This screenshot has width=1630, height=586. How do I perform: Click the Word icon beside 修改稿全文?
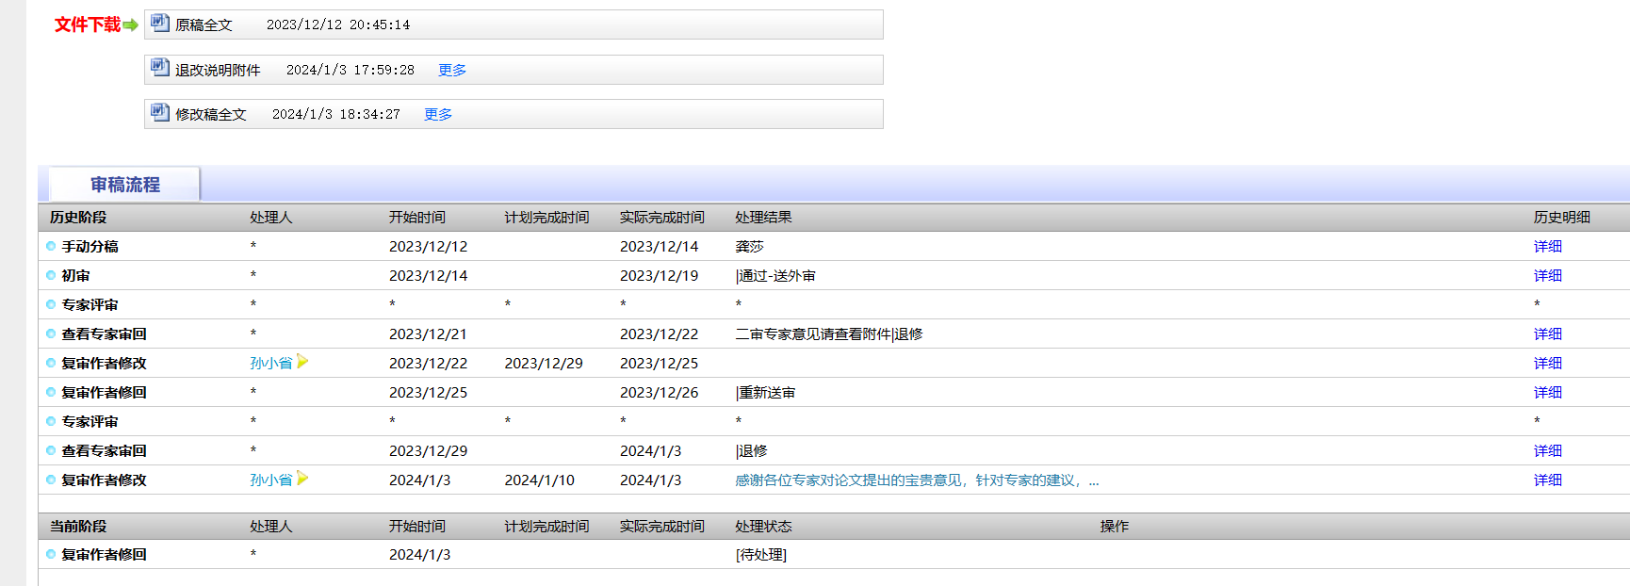pyautogui.click(x=160, y=112)
